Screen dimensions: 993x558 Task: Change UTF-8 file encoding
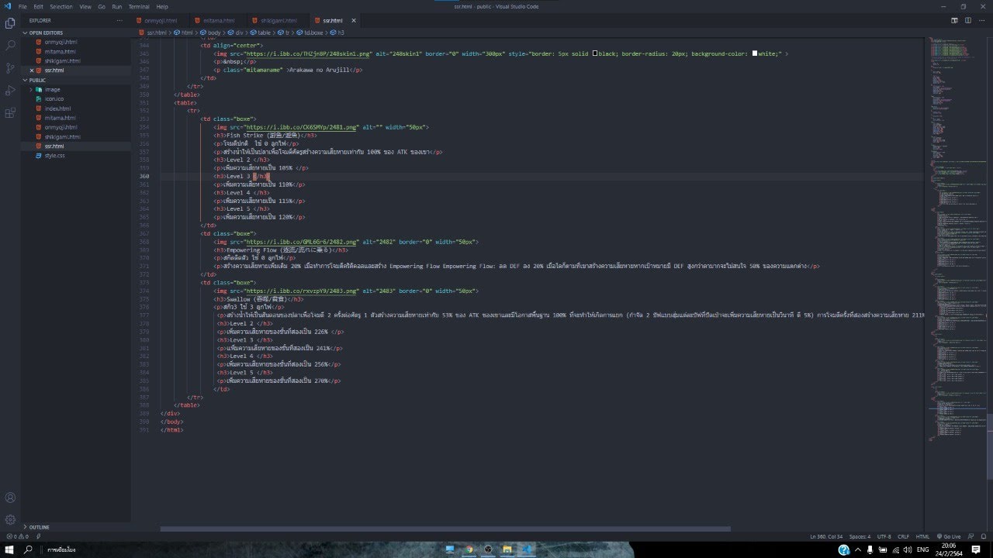pyautogui.click(x=884, y=536)
